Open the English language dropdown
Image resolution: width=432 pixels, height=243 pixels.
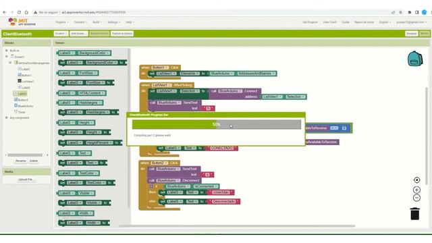pyautogui.click(x=385, y=22)
